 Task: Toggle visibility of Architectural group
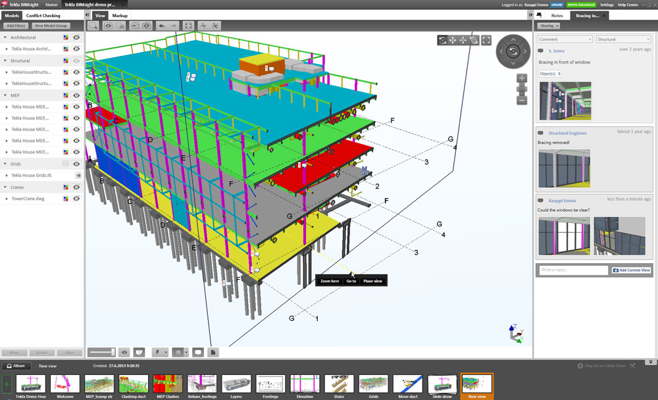(x=76, y=37)
